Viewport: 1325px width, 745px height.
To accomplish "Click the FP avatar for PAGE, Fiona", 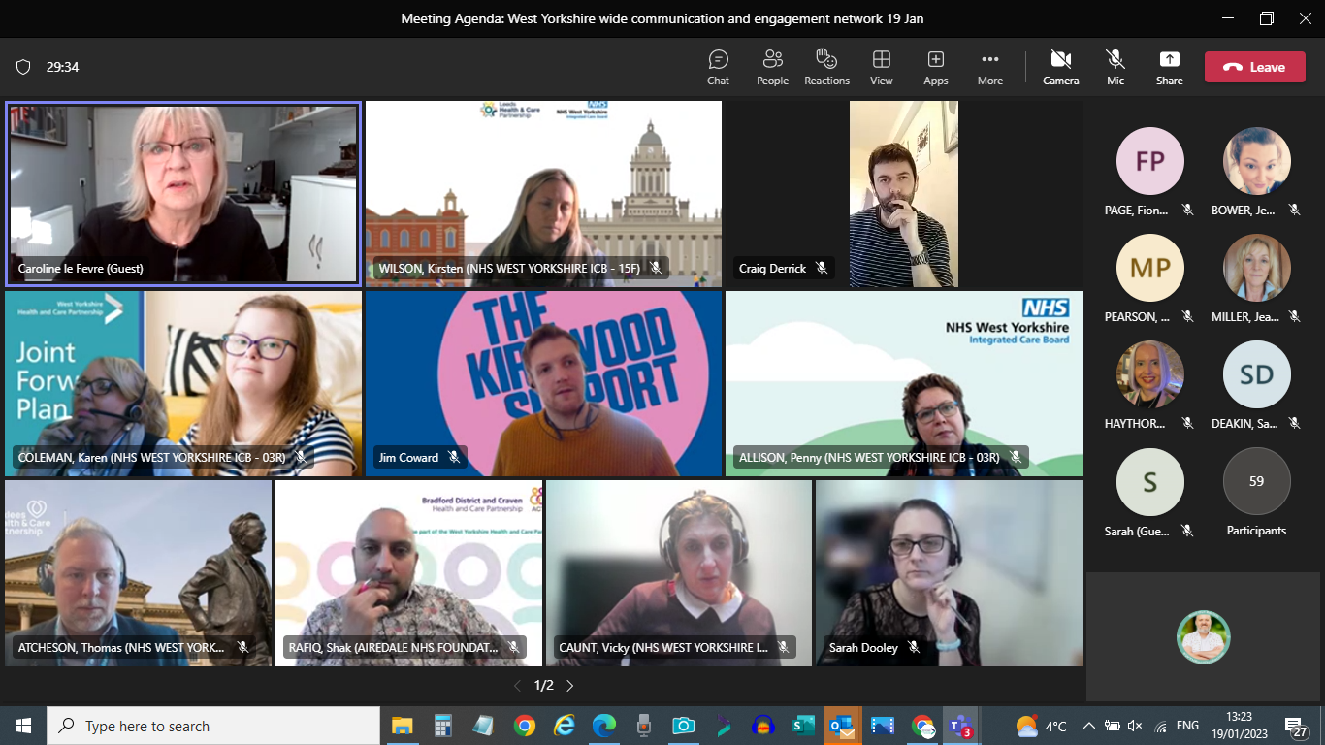I will coord(1149,161).
